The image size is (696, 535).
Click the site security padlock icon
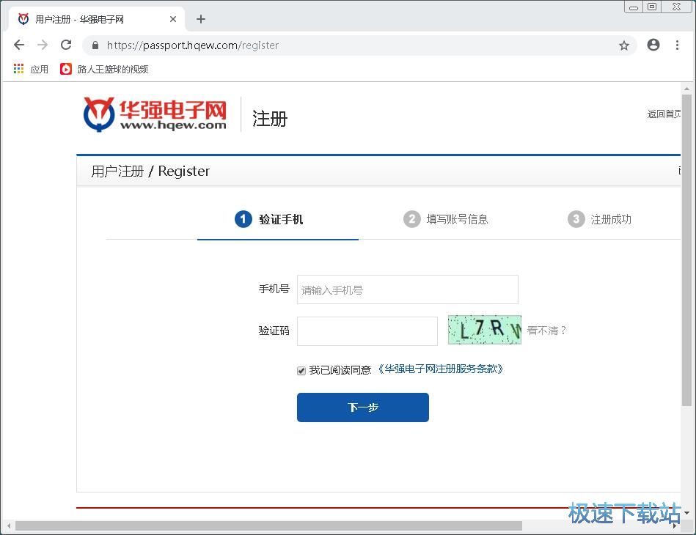point(95,45)
